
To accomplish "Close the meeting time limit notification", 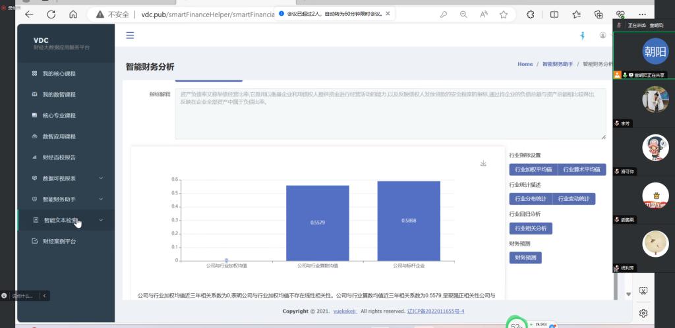I will coord(388,13).
